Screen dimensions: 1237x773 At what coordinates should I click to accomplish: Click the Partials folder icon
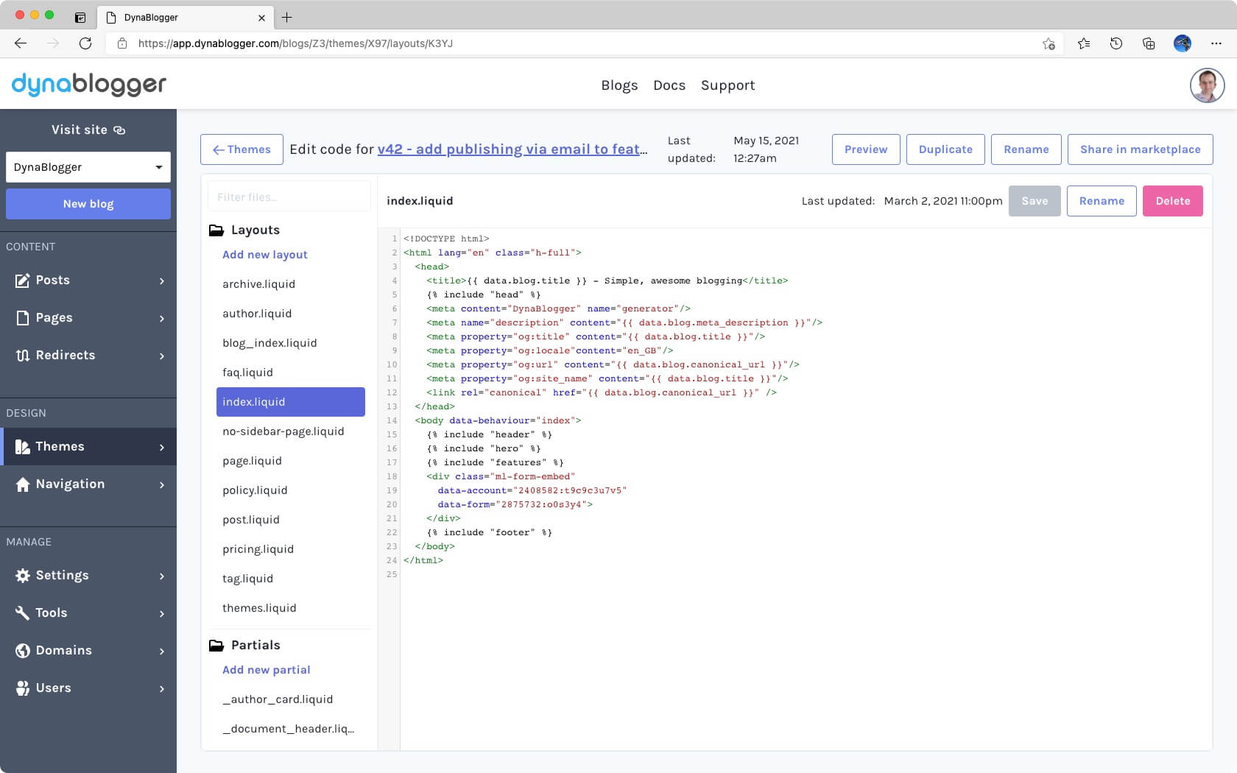pos(216,646)
